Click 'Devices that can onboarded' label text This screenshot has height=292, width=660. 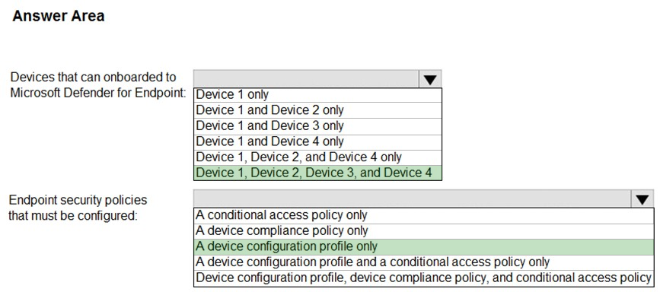tap(94, 78)
